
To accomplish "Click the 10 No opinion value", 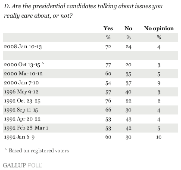I will [159, 137].
